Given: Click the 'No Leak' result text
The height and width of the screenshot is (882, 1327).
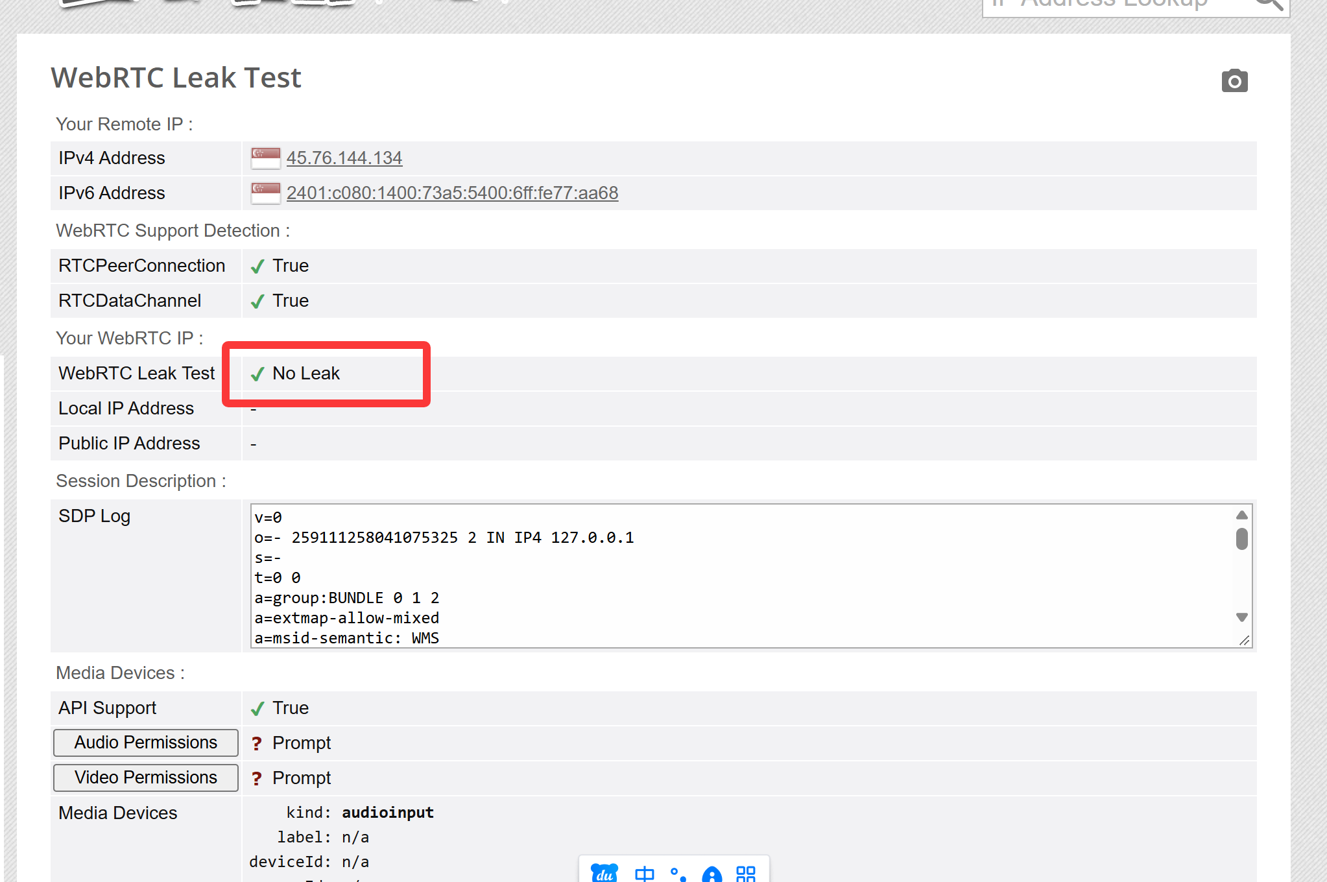Looking at the screenshot, I should tap(306, 373).
